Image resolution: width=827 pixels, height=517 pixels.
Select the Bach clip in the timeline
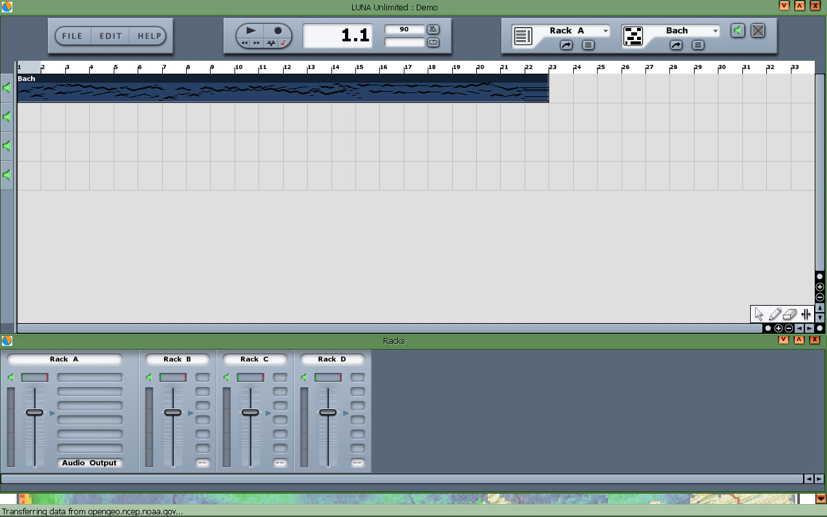tap(283, 88)
